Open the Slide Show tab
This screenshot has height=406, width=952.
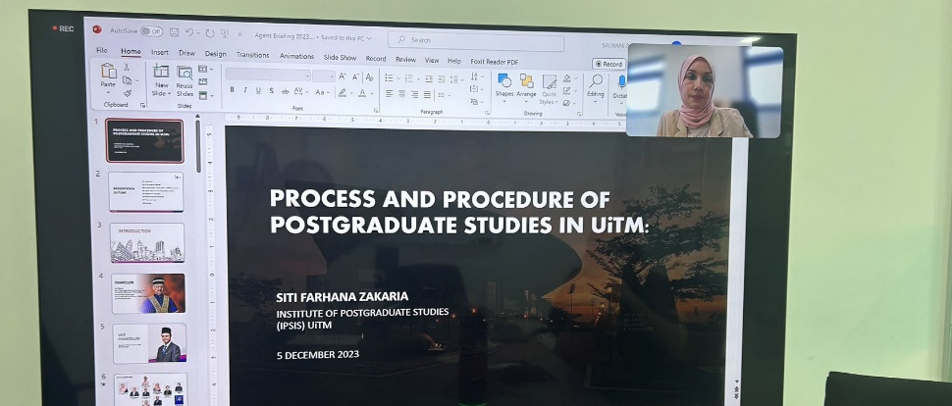[340, 57]
